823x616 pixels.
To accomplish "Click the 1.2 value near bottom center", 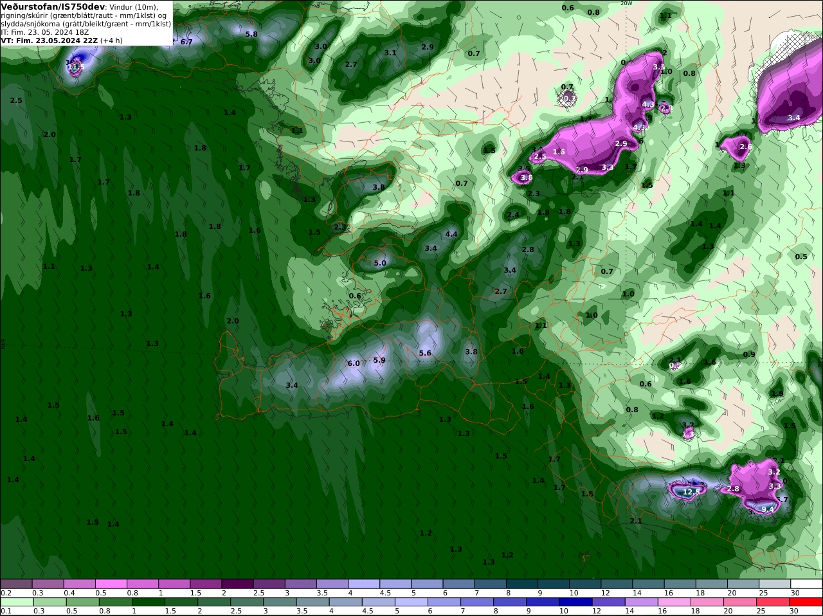I will coord(426,533).
